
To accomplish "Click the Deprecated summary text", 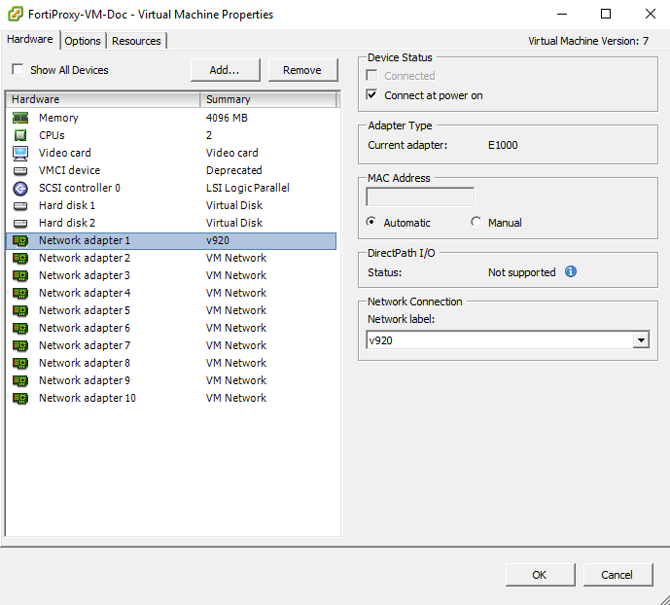I will [x=234, y=170].
